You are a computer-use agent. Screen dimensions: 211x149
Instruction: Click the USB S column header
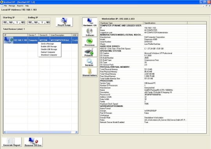coord(75,35)
